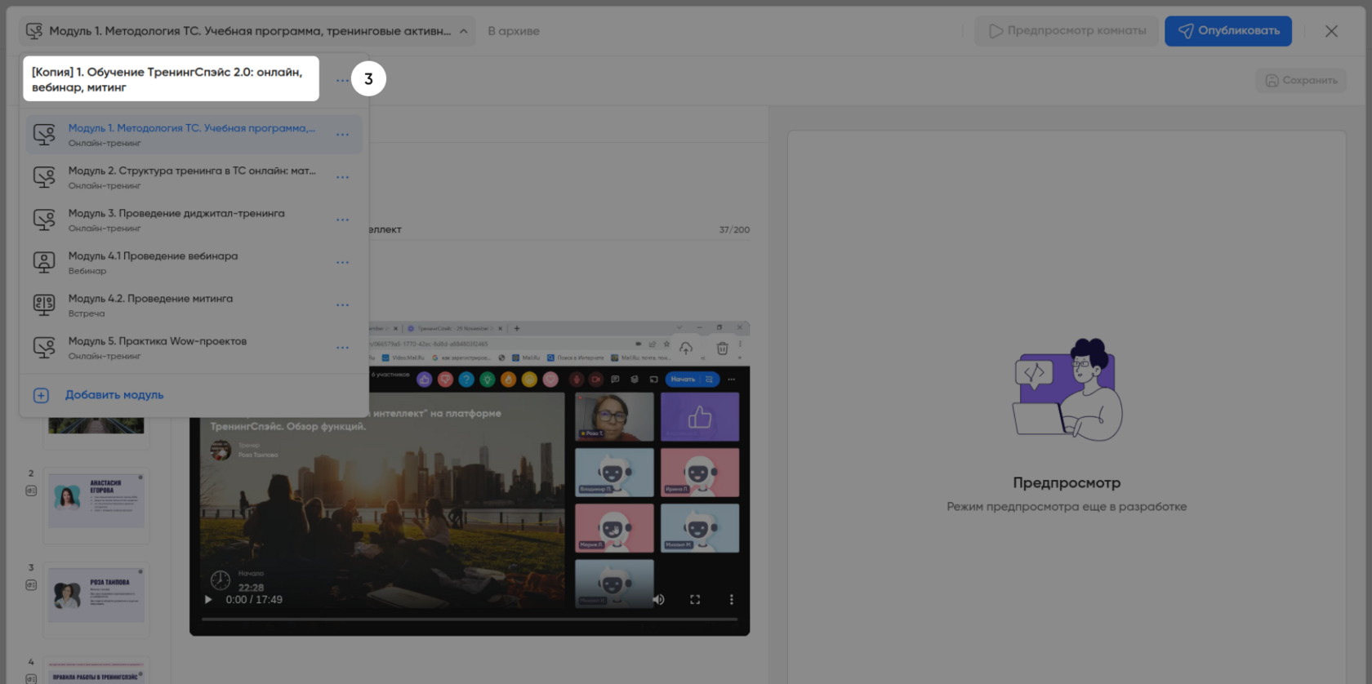Seek on the video progress bar
Viewport: 1372px width, 684px height.
click(470, 620)
